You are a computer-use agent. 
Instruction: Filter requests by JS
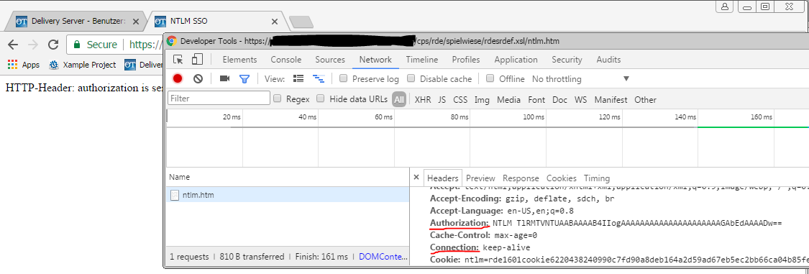442,99
